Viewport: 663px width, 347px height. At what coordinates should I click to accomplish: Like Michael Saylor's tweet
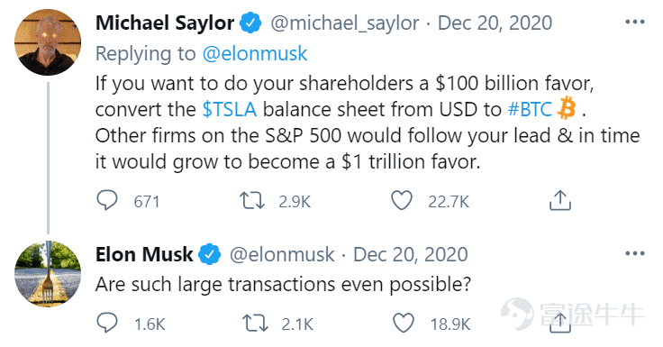click(x=401, y=201)
